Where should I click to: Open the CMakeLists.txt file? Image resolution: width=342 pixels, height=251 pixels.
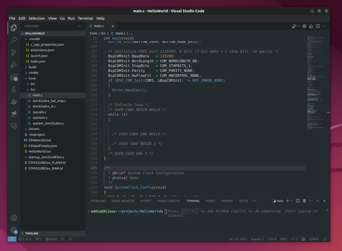click(x=40, y=140)
